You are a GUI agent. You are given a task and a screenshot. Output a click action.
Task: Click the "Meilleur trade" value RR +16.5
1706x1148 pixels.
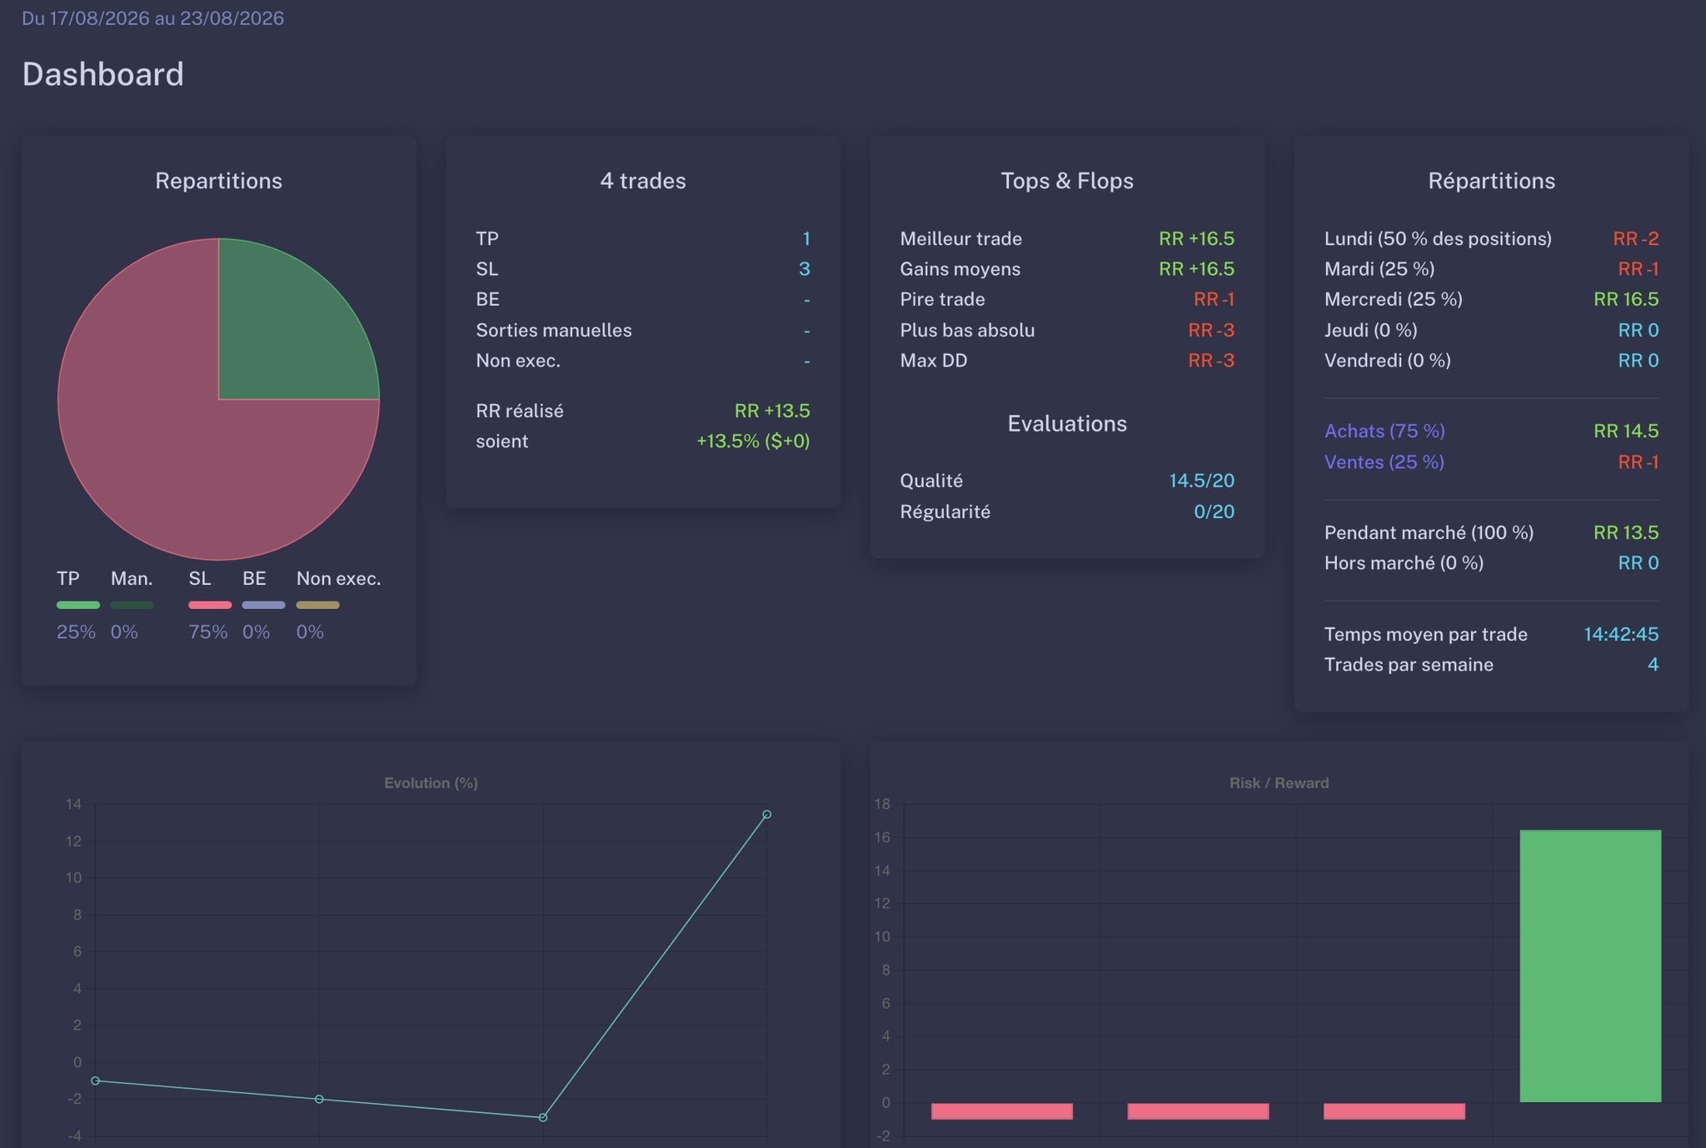1197,238
